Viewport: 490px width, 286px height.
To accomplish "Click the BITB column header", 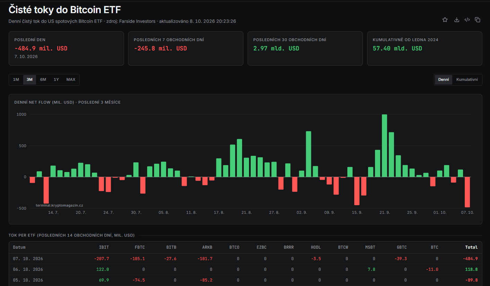I will tap(171, 247).
